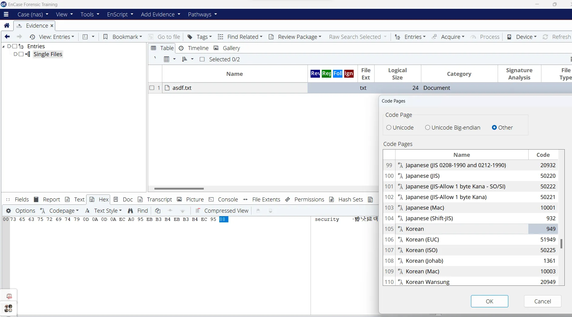Screen dimensions: 572x317
Task: Click the copy icon in hex toolbar
Action: (158, 211)
